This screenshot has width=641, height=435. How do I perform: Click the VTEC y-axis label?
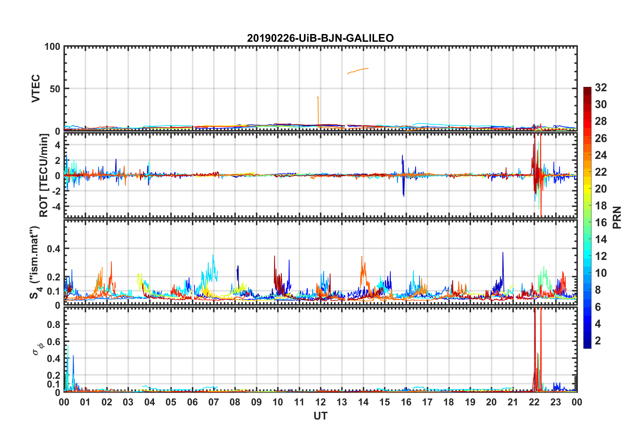tap(36, 89)
